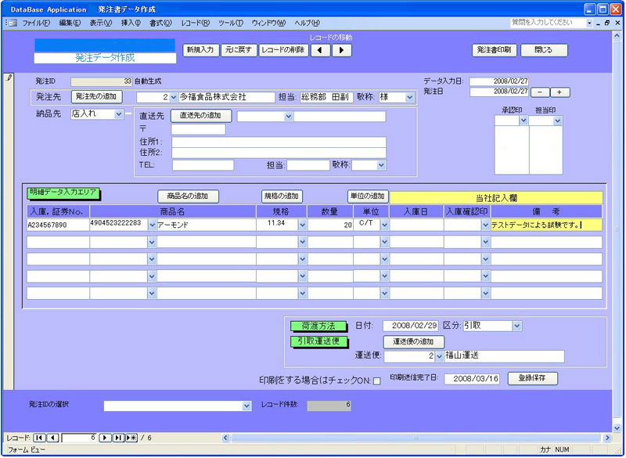Open the 挿入 menu
The image size is (626, 458).
click(x=131, y=23)
